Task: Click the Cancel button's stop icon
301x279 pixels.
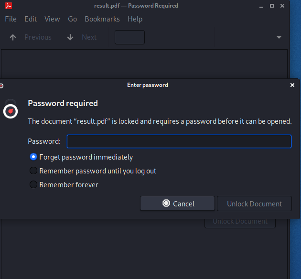Action: 166,203
